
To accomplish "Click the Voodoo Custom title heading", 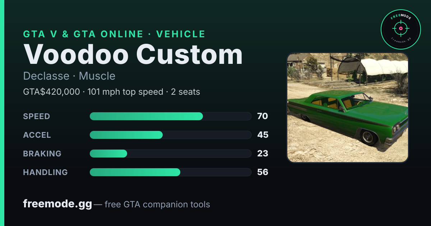I will tap(133, 55).
